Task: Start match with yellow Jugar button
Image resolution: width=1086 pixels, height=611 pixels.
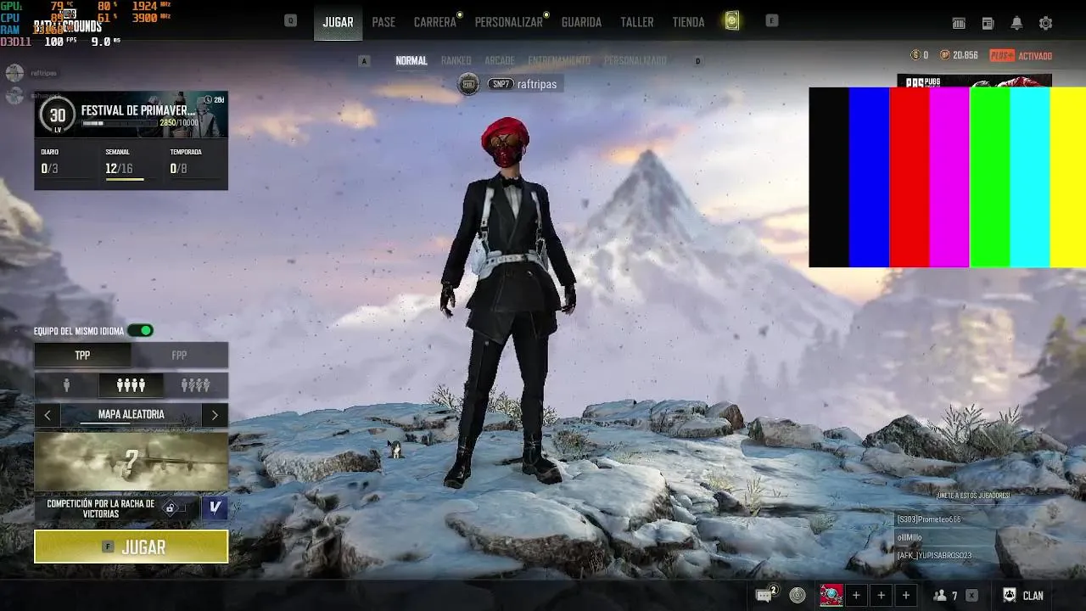Action: (131, 547)
